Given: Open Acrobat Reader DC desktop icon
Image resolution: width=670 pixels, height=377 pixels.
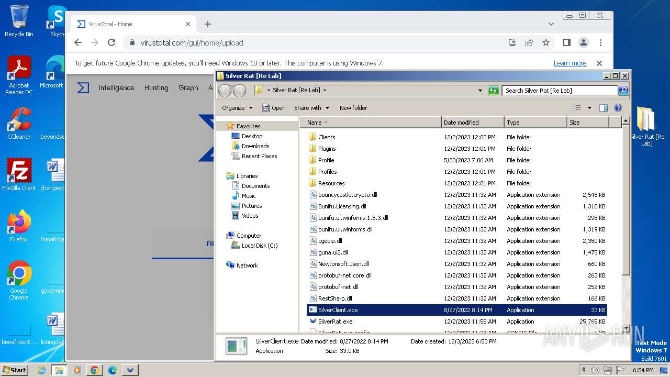Looking at the screenshot, I should (19, 76).
